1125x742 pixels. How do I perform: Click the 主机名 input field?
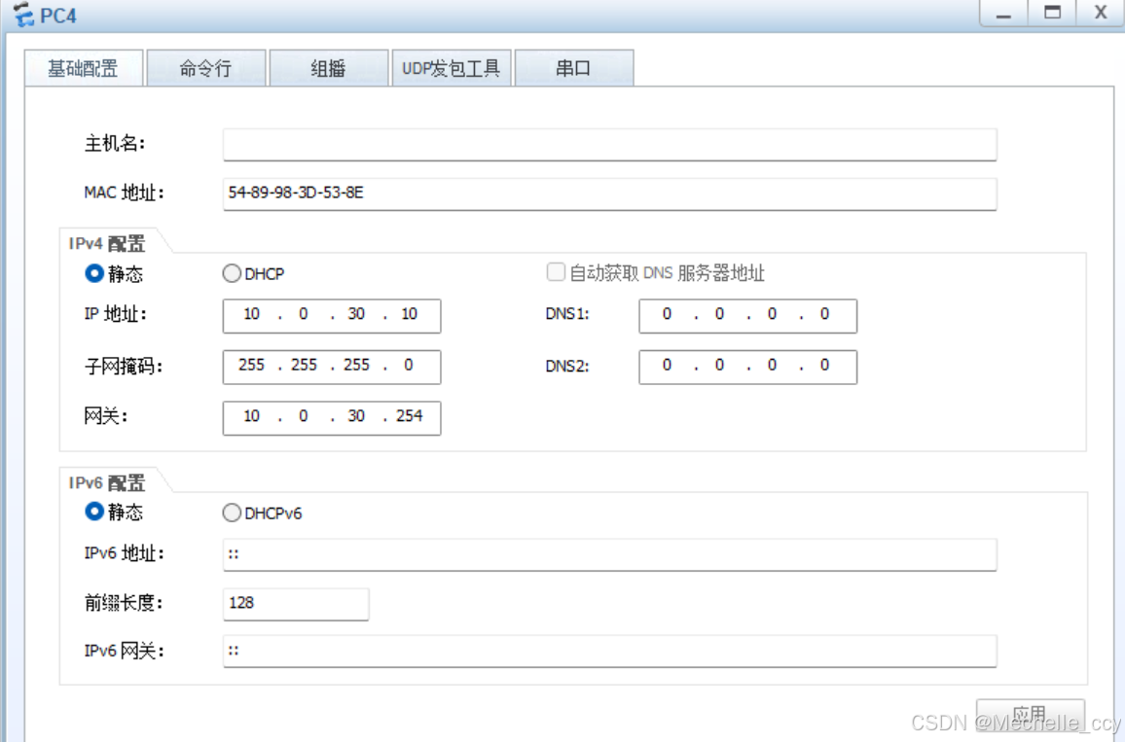point(610,145)
